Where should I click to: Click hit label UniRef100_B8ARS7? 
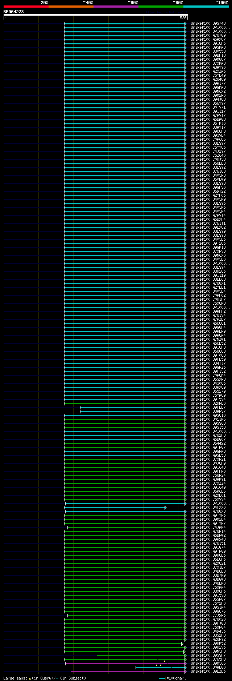point(208,412)
